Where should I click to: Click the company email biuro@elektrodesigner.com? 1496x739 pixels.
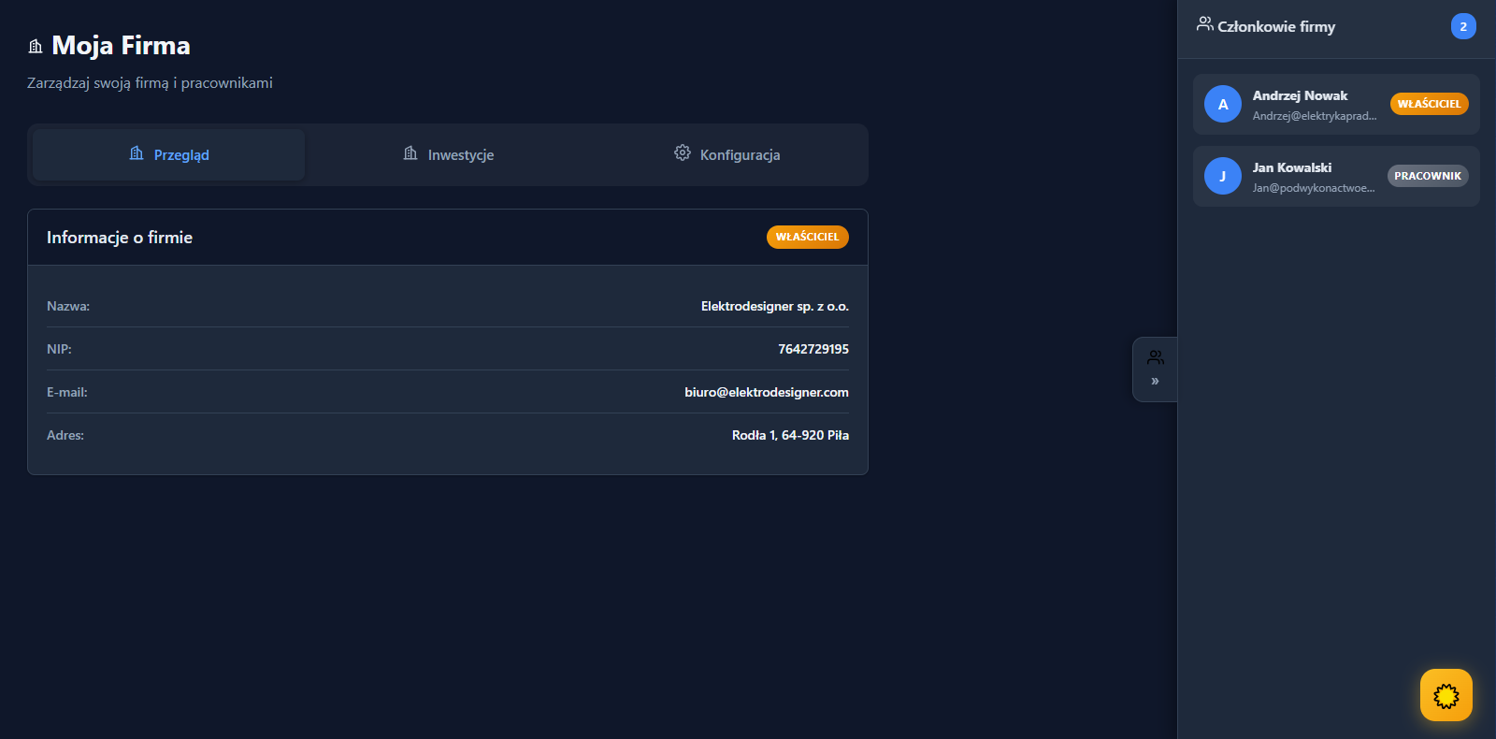(x=766, y=392)
